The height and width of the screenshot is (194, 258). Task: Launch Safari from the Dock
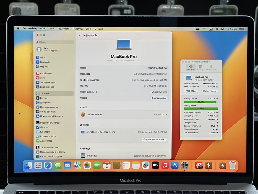[48, 165]
